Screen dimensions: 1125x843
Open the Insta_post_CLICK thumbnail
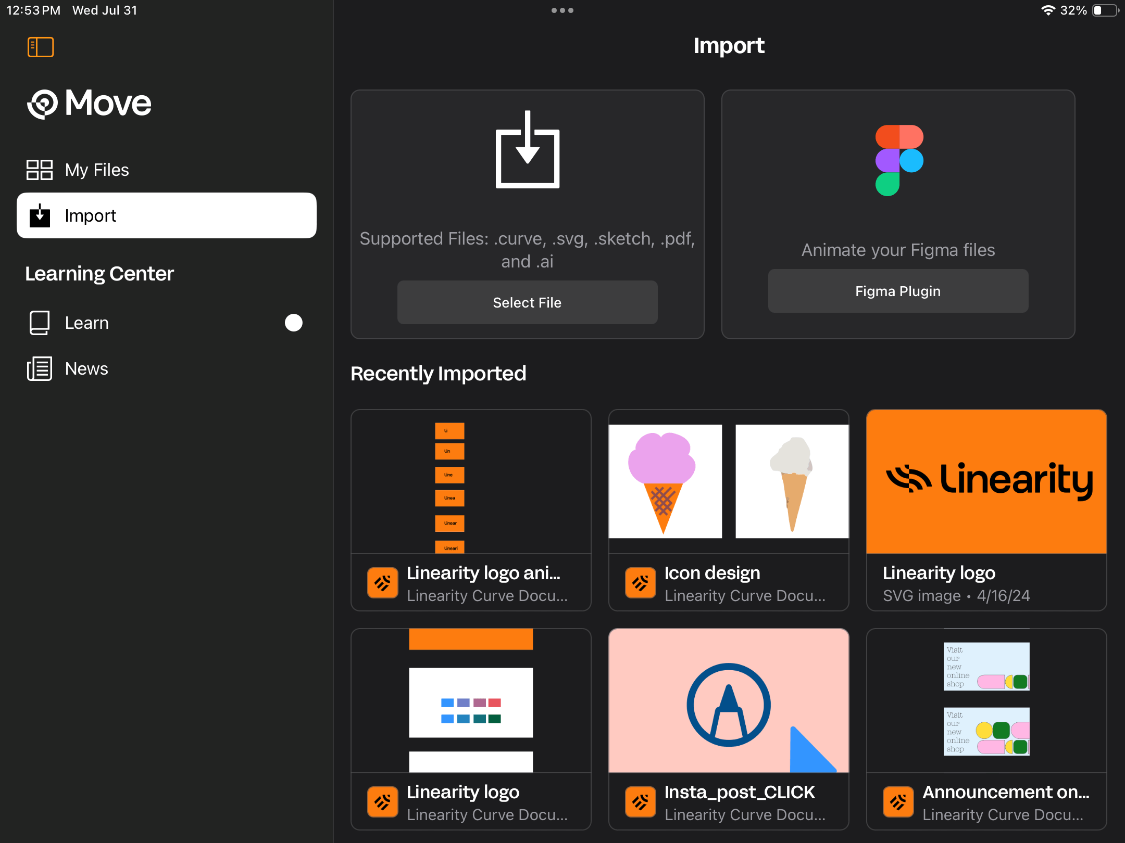click(x=729, y=701)
